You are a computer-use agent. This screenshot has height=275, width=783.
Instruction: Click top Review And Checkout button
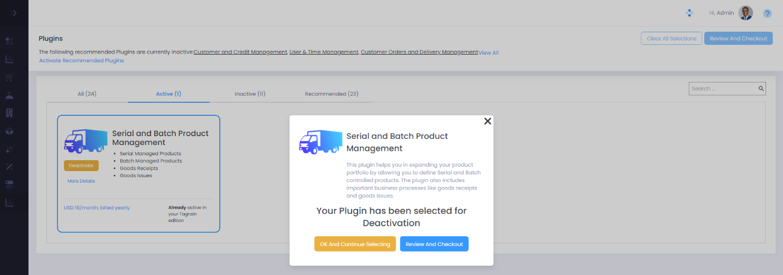[739, 38]
